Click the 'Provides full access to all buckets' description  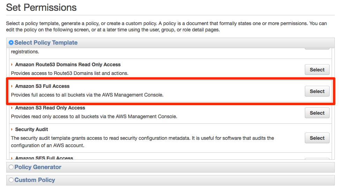coord(87,95)
